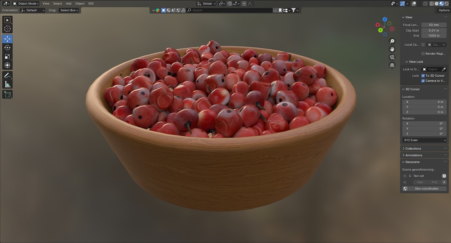Select solid viewport shading

pyautogui.click(x=437, y=4)
